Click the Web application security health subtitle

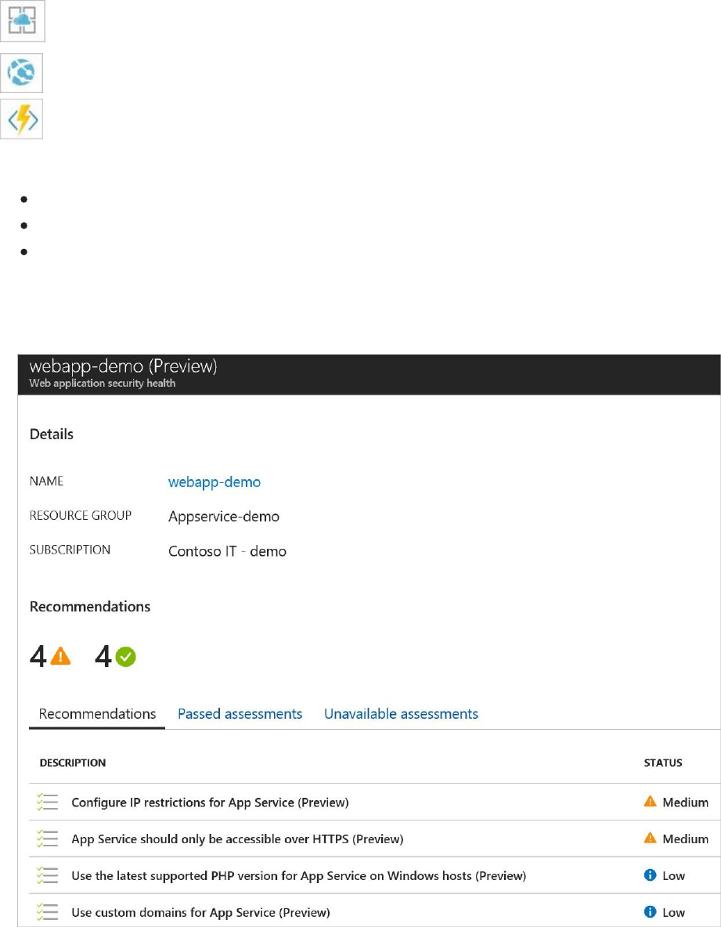pyautogui.click(x=103, y=383)
